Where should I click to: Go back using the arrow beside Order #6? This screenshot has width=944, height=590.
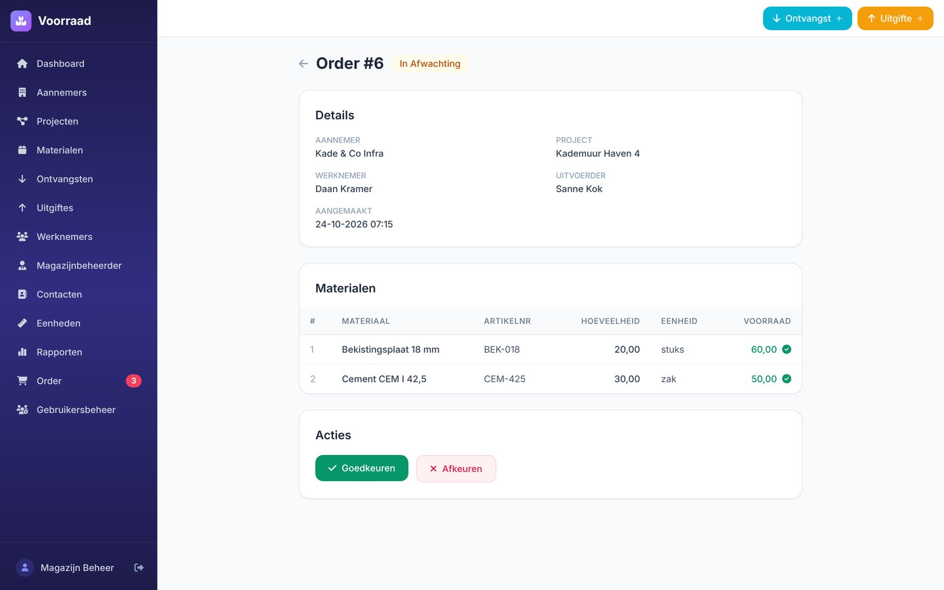pyautogui.click(x=304, y=64)
